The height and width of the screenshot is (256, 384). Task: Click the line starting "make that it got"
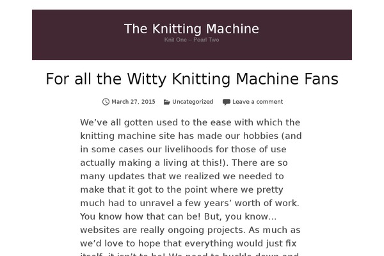(182, 189)
